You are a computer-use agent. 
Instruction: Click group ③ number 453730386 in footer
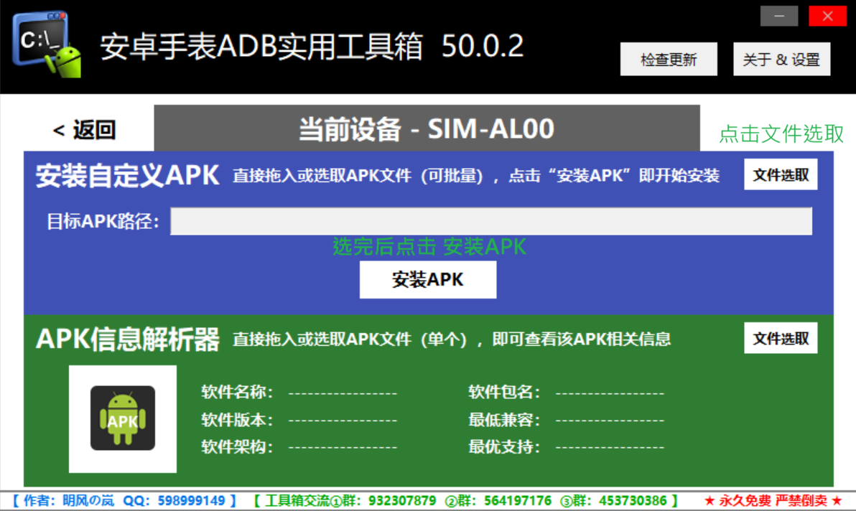pyautogui.click(x=634, y=500)
